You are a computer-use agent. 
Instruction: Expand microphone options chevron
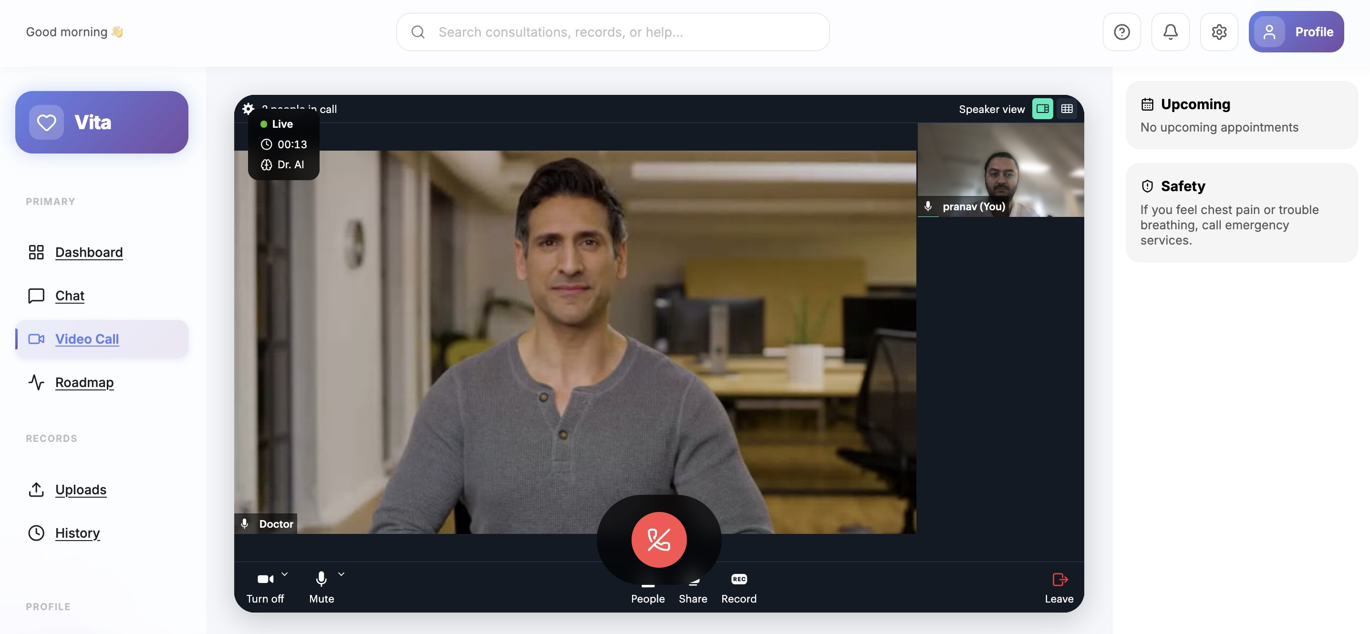coord(342,574)
